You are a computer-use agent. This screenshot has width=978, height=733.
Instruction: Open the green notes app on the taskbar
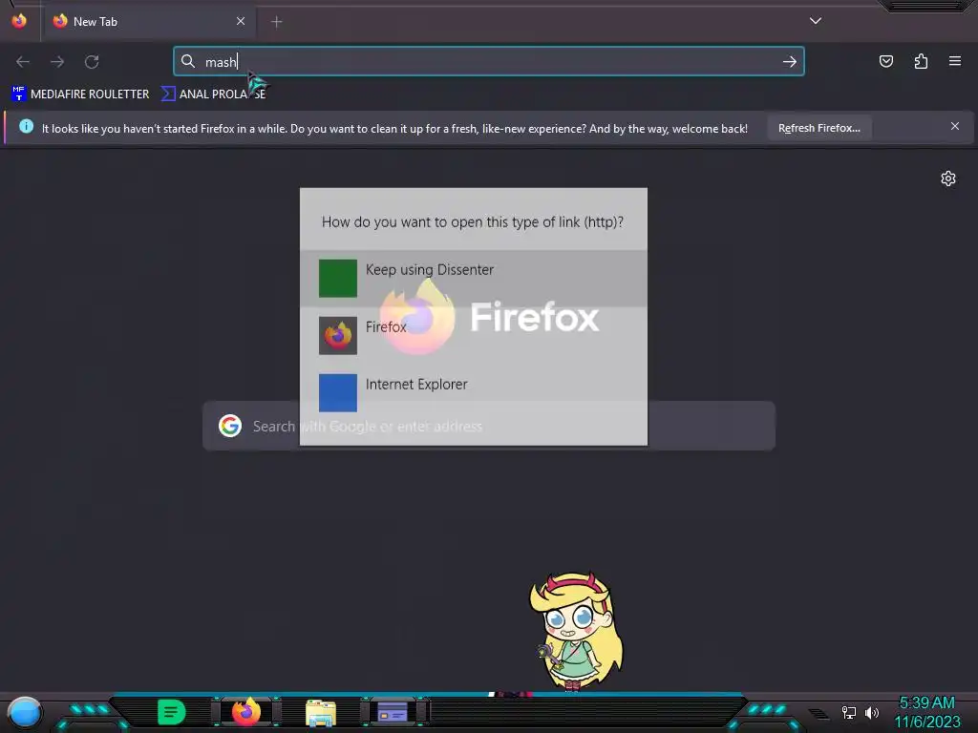tap(171, 712)
